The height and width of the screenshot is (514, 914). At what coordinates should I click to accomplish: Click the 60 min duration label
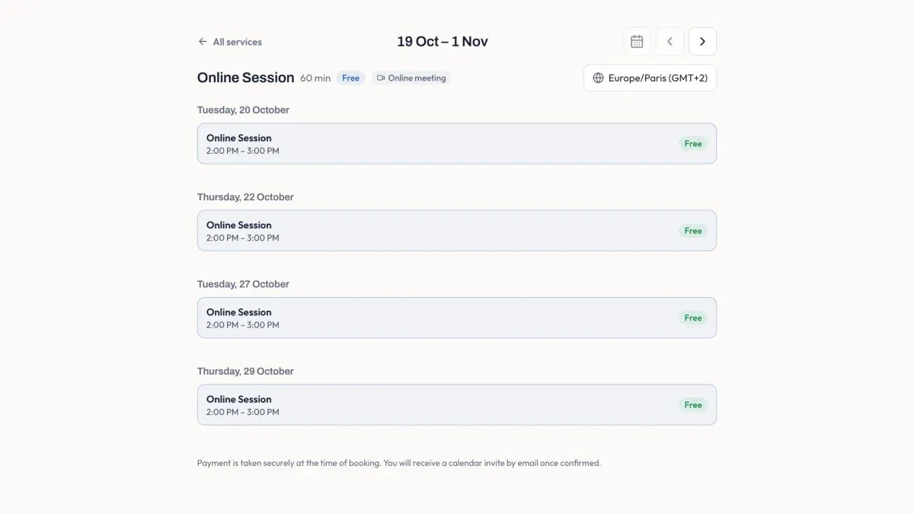click(x=315, y=78)
